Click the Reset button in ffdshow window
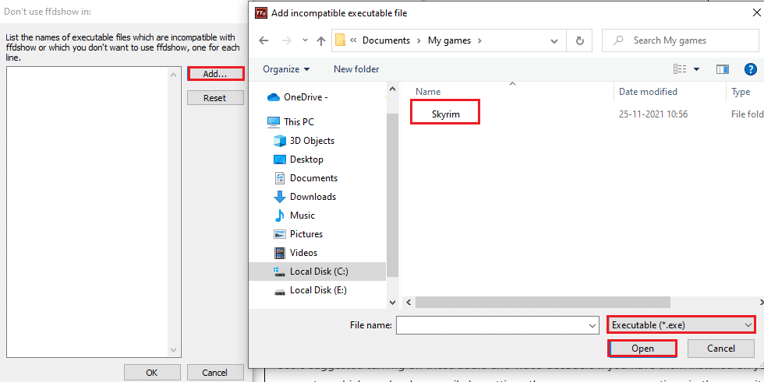 (x=215, y=98)
